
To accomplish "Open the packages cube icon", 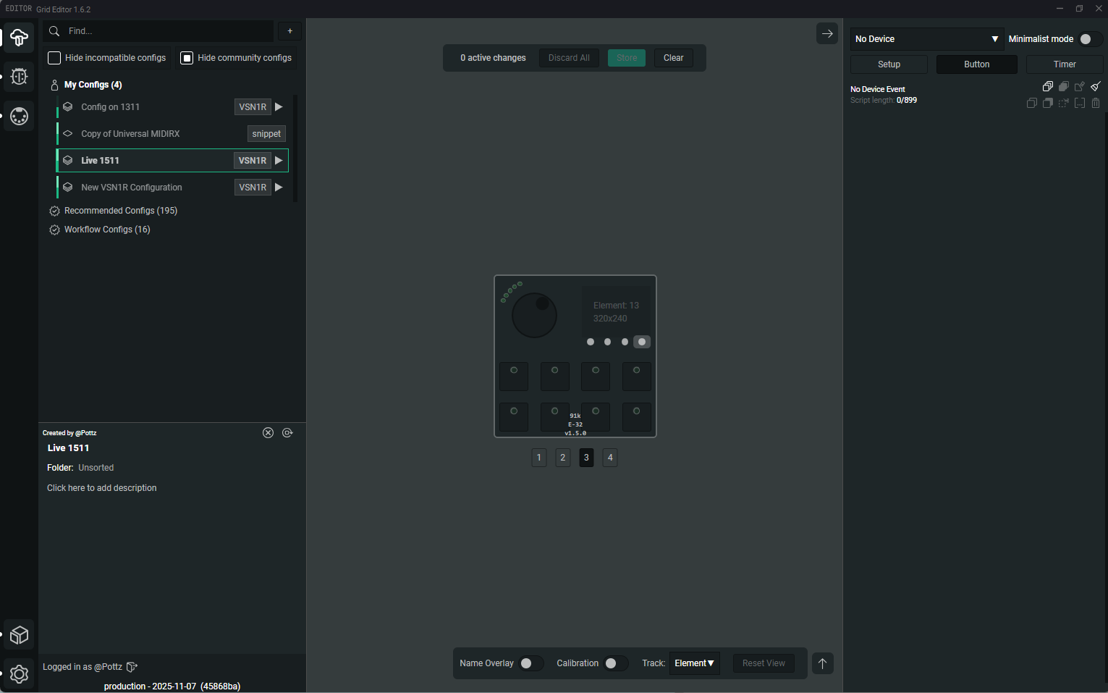I will (x=20, y=635).
